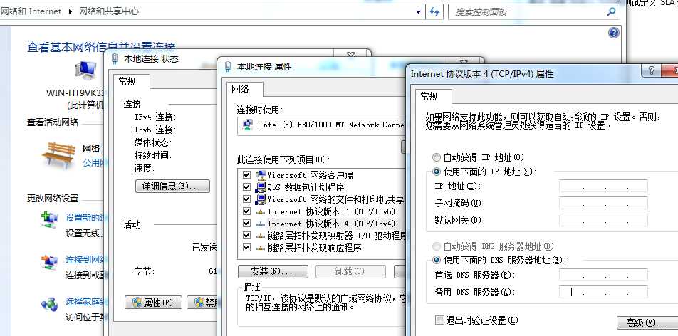Click the set up new connection icon
Screen dimensions: 678x336
50,220
